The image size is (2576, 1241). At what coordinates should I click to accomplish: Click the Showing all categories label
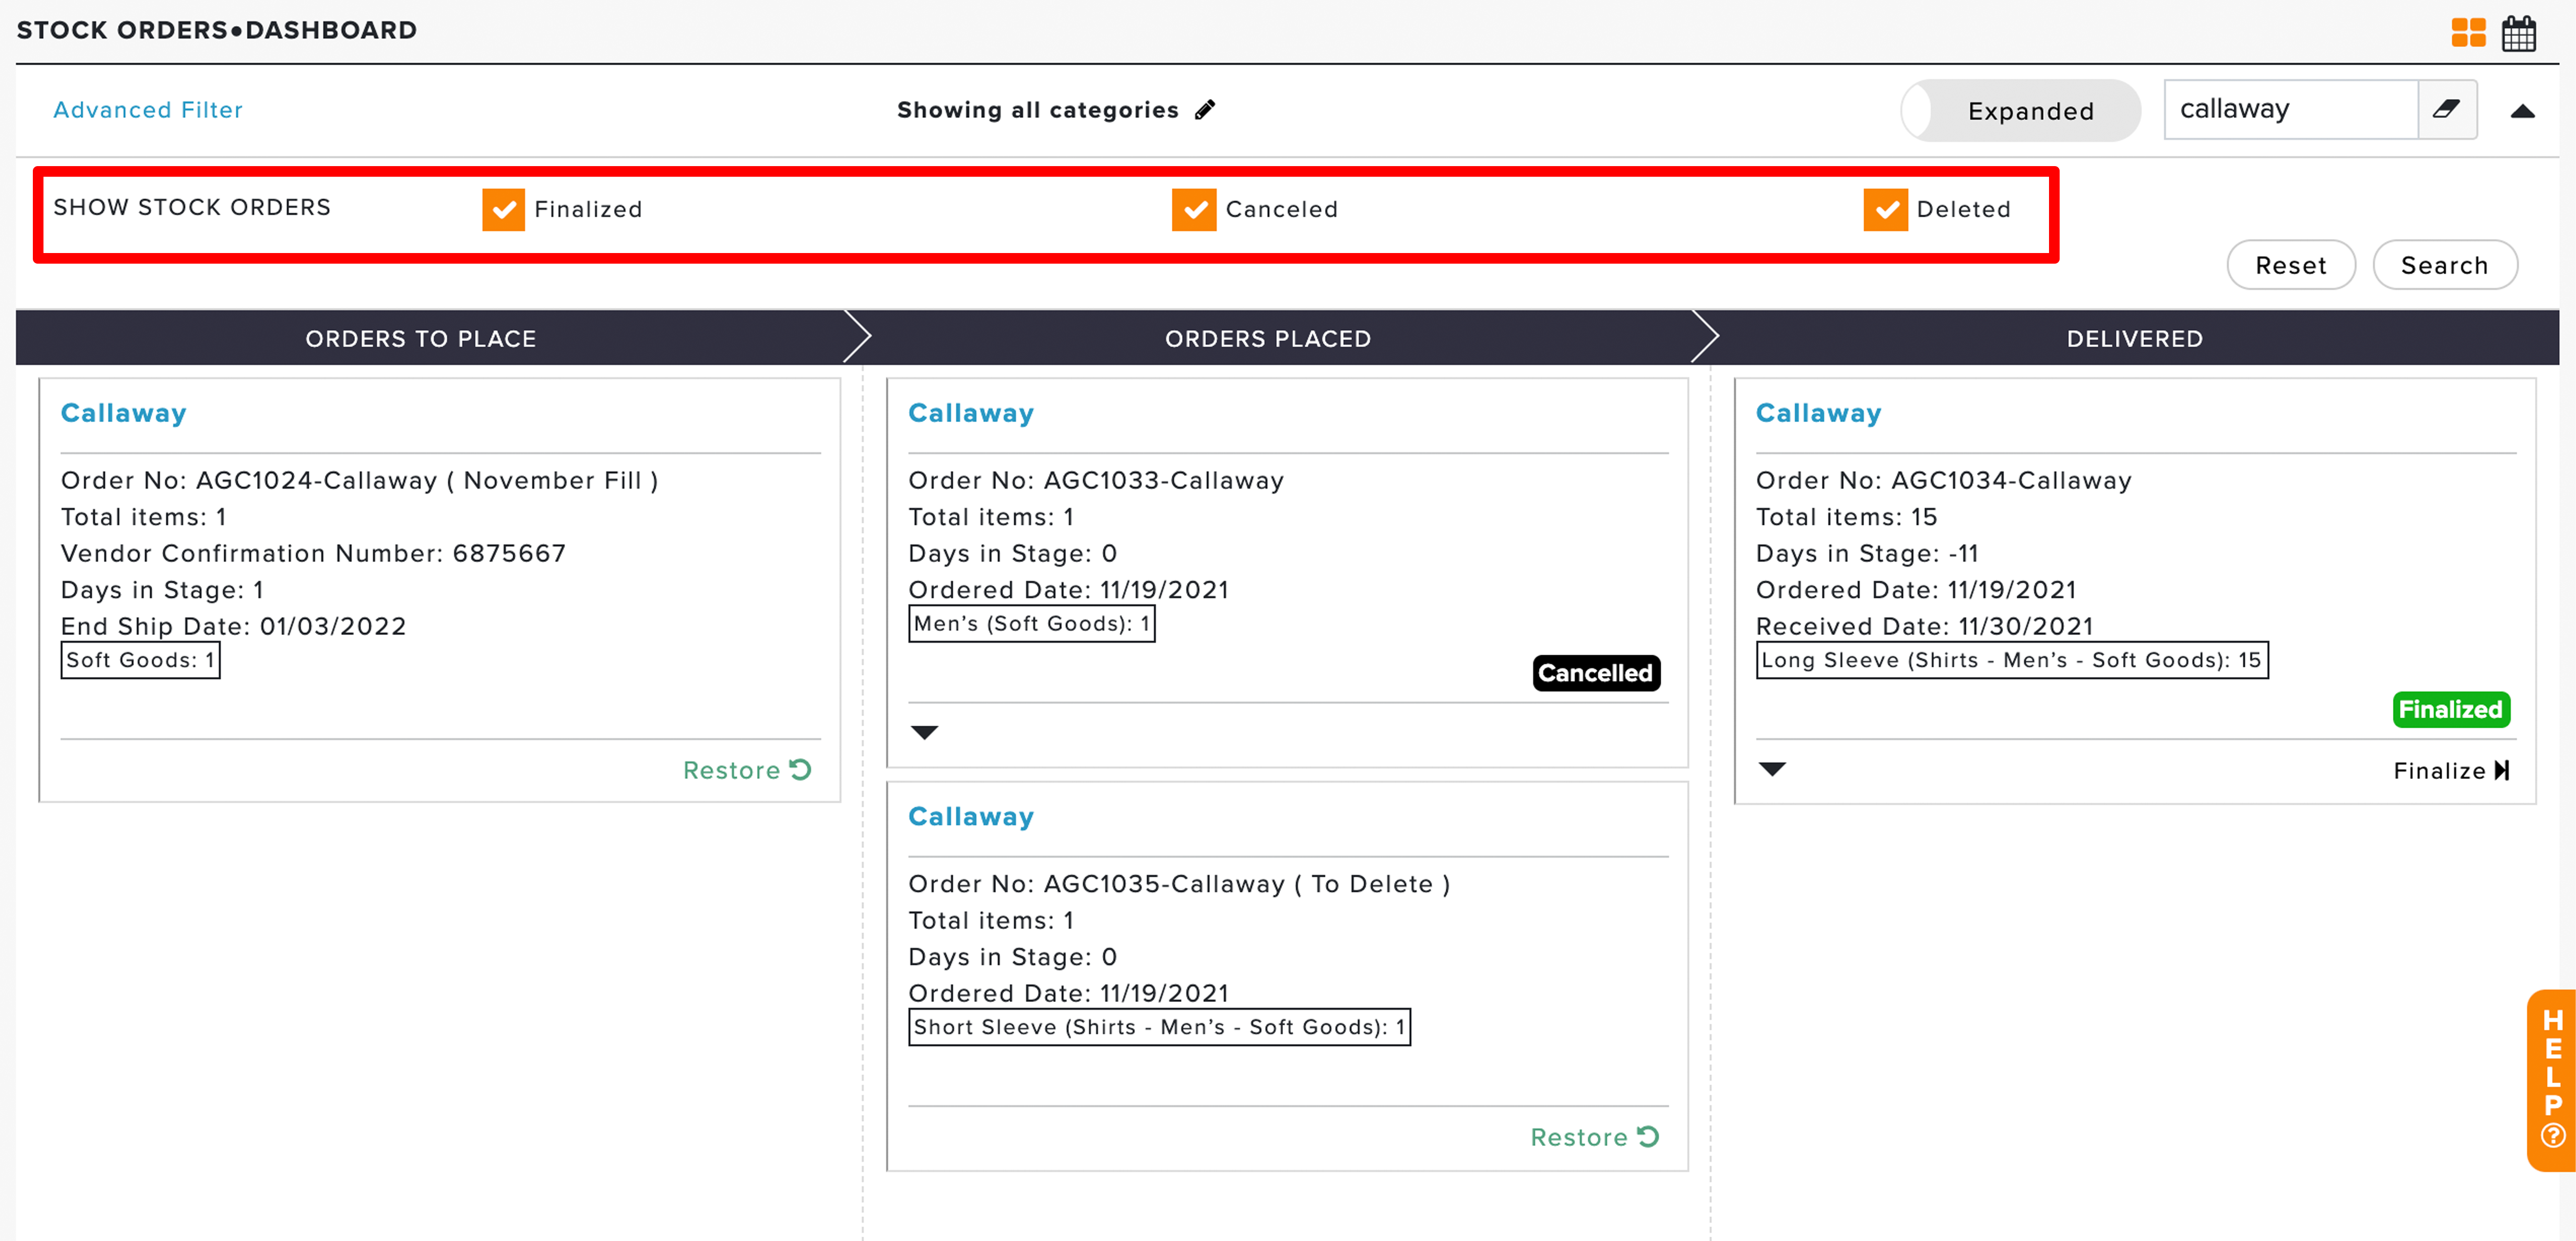(1038, 110)
